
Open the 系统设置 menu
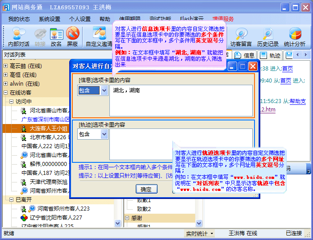pos(49,19)
